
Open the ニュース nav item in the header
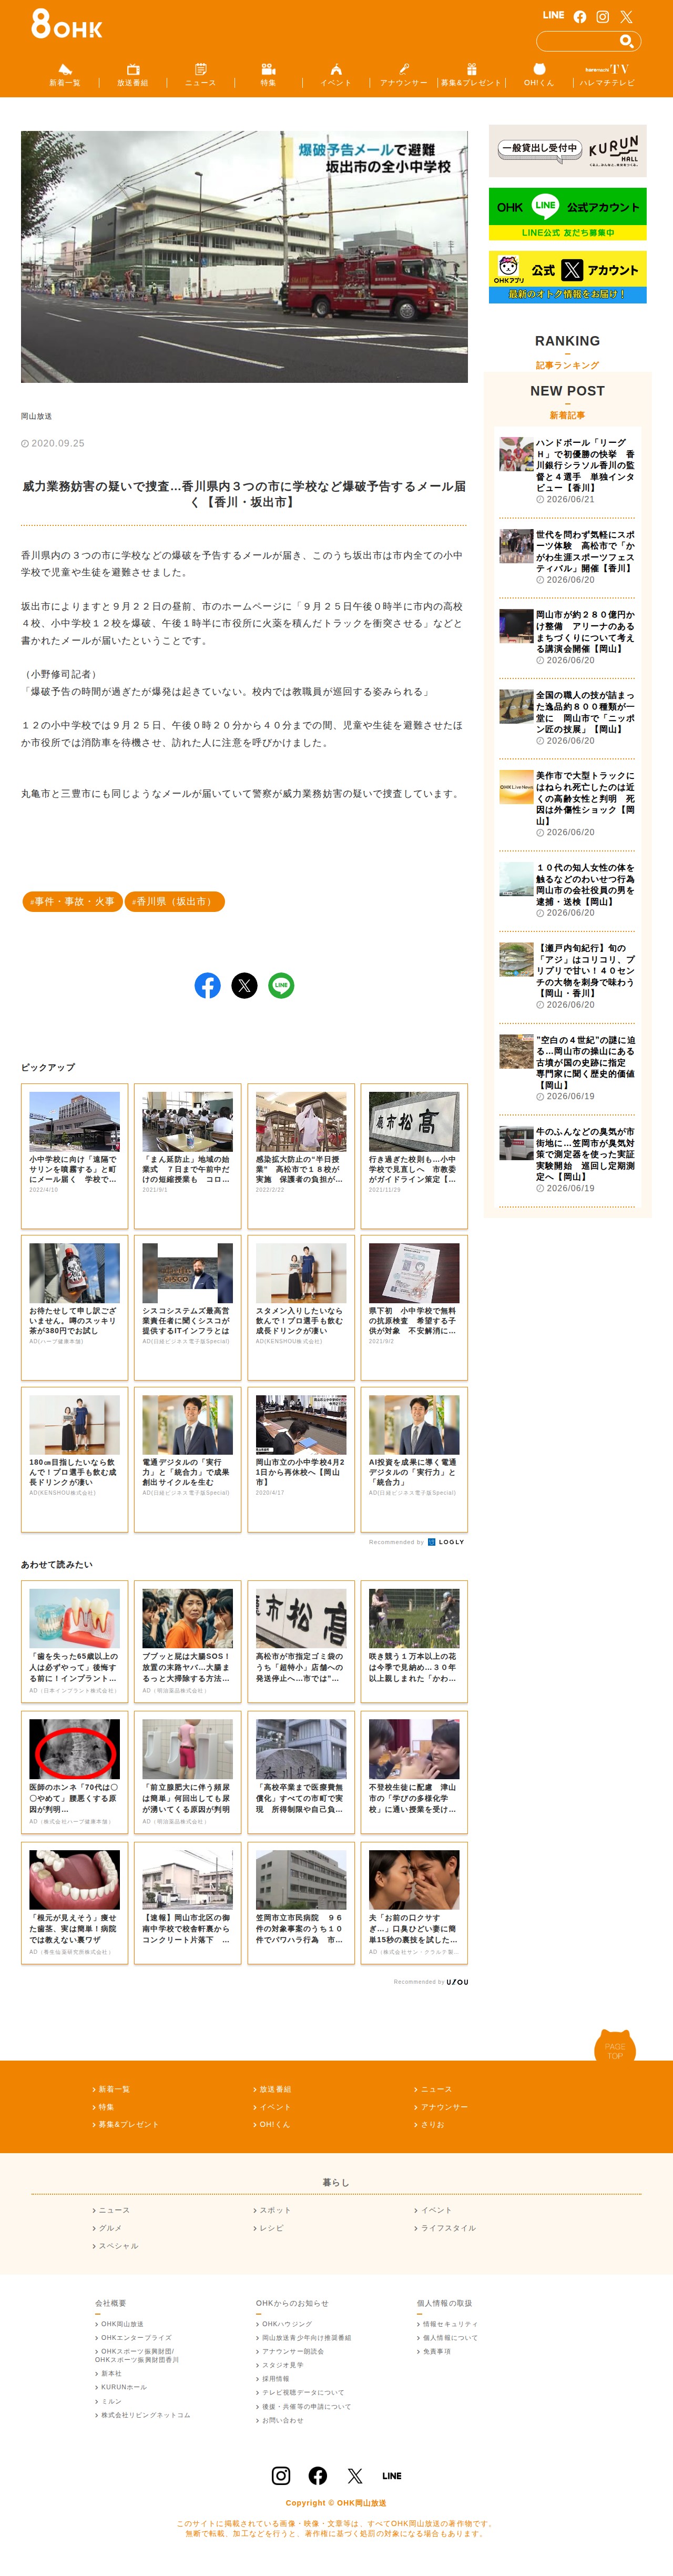click(200, 75)
